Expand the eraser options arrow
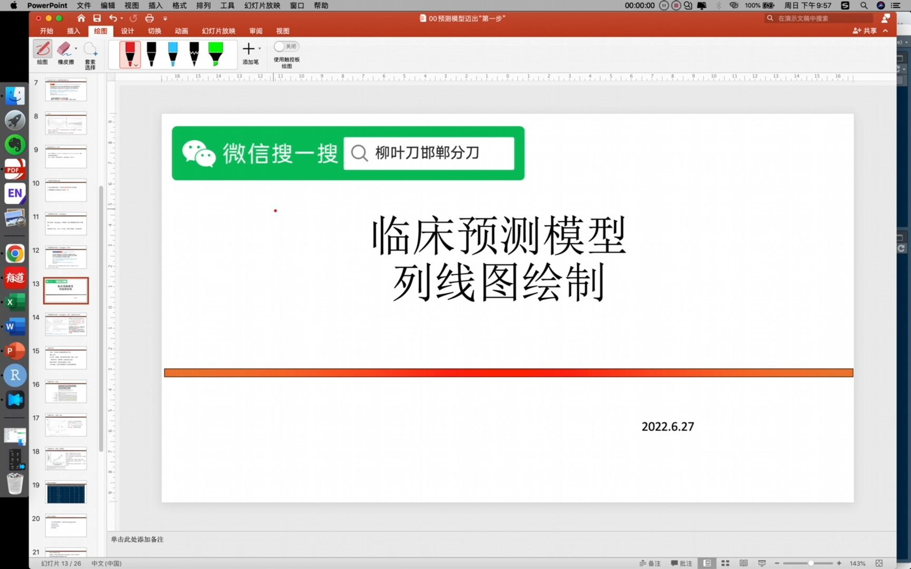Viewport: 911px width, 569px height. [x=76, y=47]
